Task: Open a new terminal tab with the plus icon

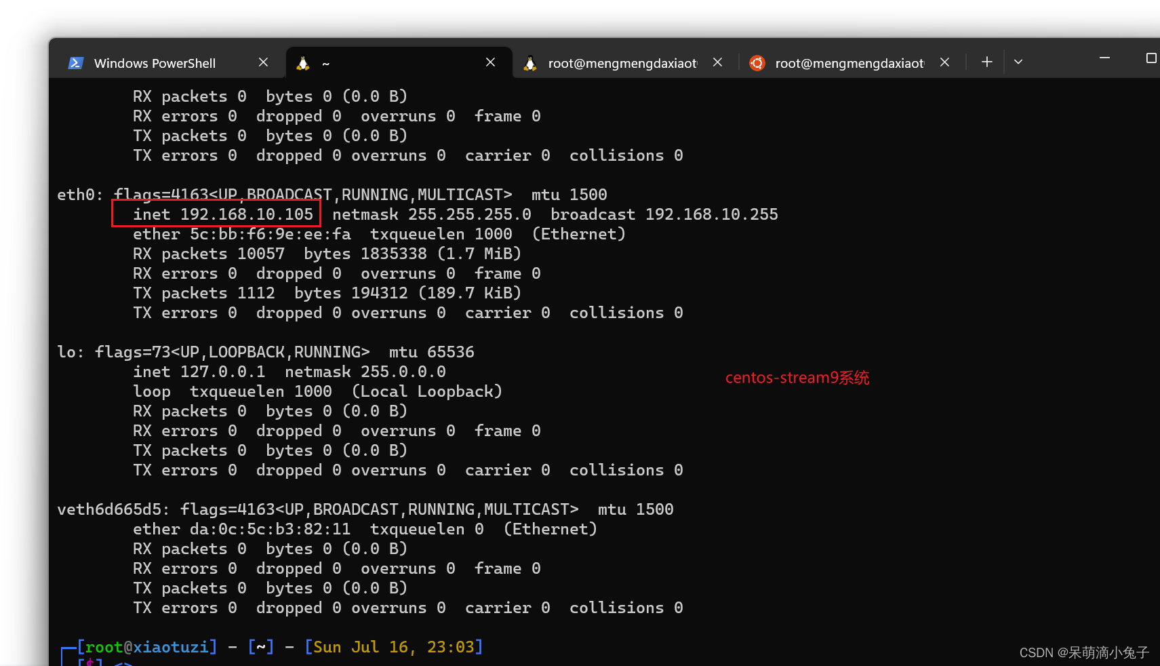Action: 987,62
